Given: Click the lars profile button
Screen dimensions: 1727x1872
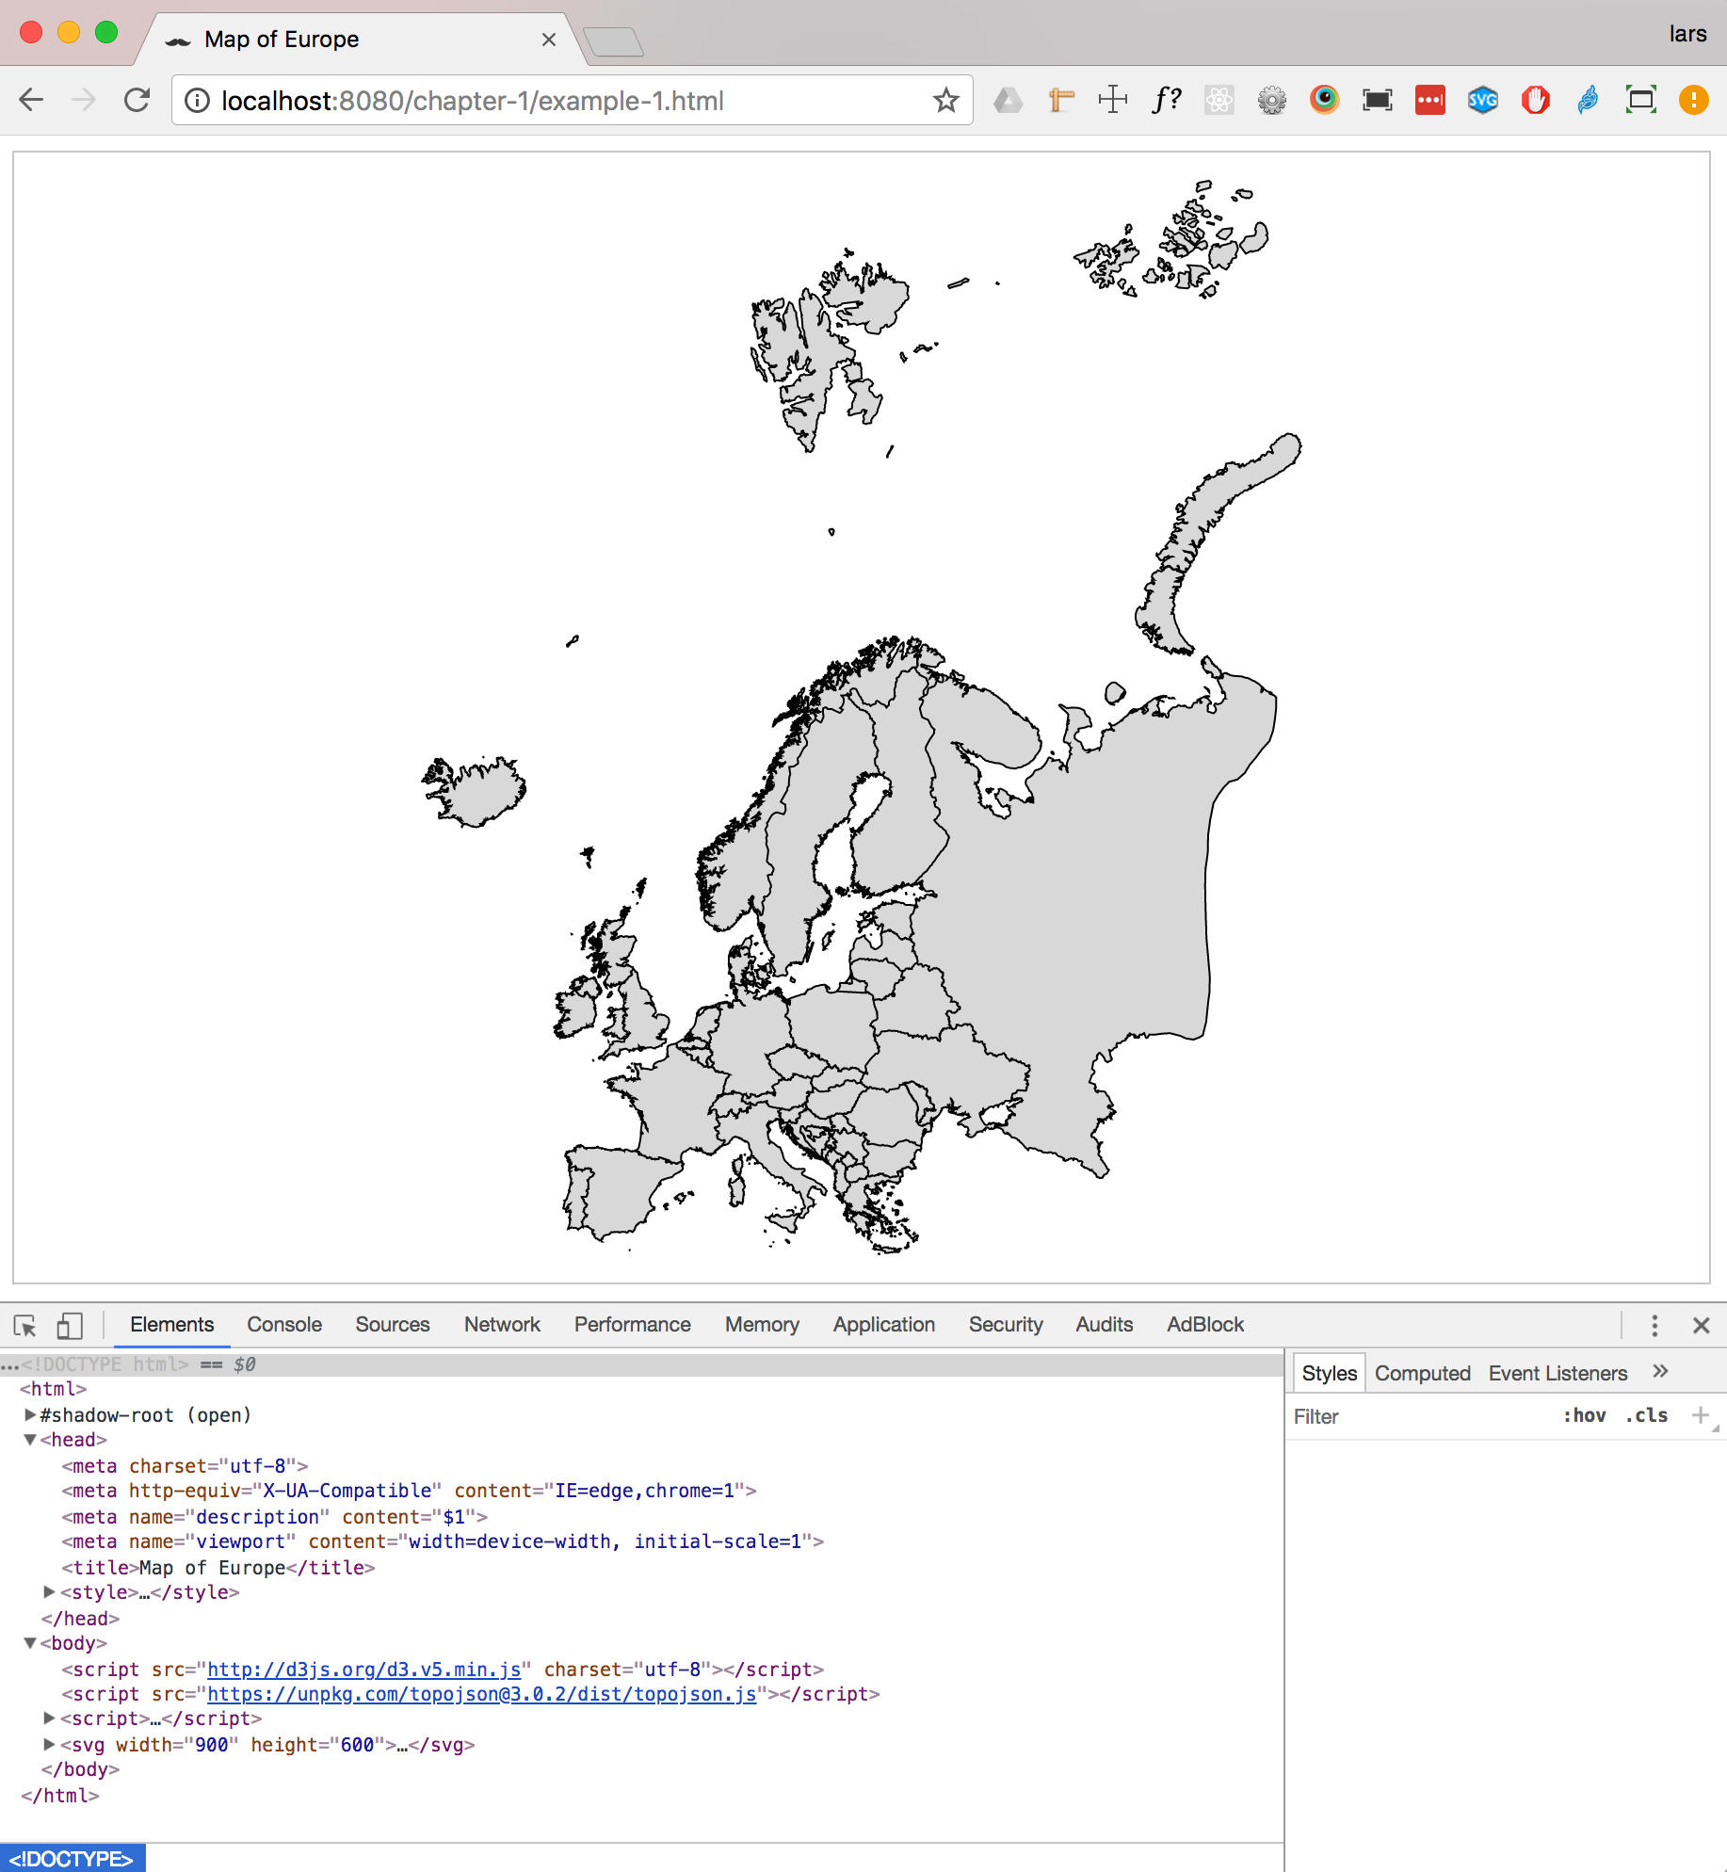Looking at the screenshot, I should coord(1687,34).
